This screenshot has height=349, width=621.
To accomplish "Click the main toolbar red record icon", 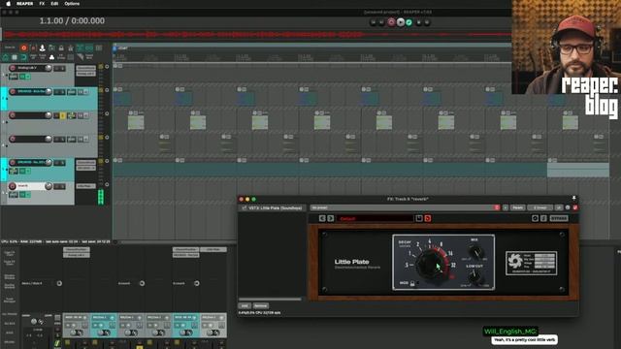I will pyautogui.click(x=23, y=48).
